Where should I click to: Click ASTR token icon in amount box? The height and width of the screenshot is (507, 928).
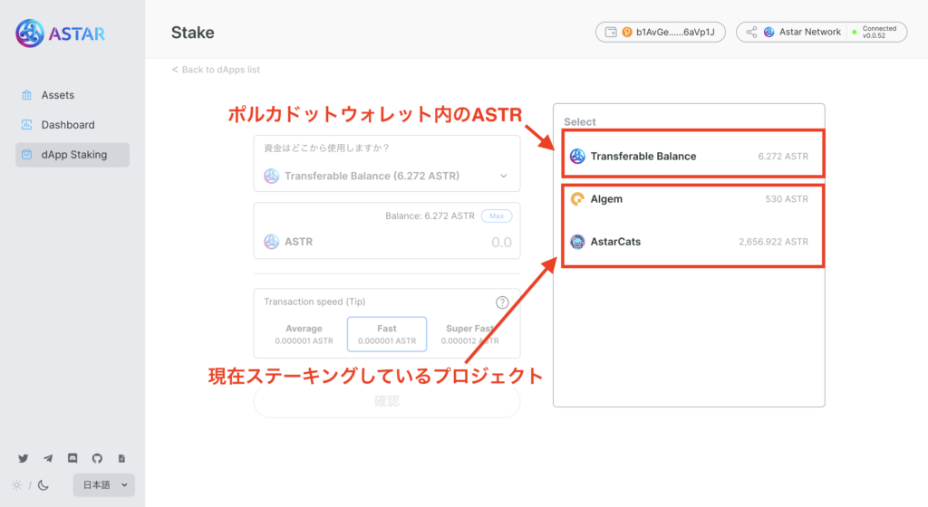272,242
